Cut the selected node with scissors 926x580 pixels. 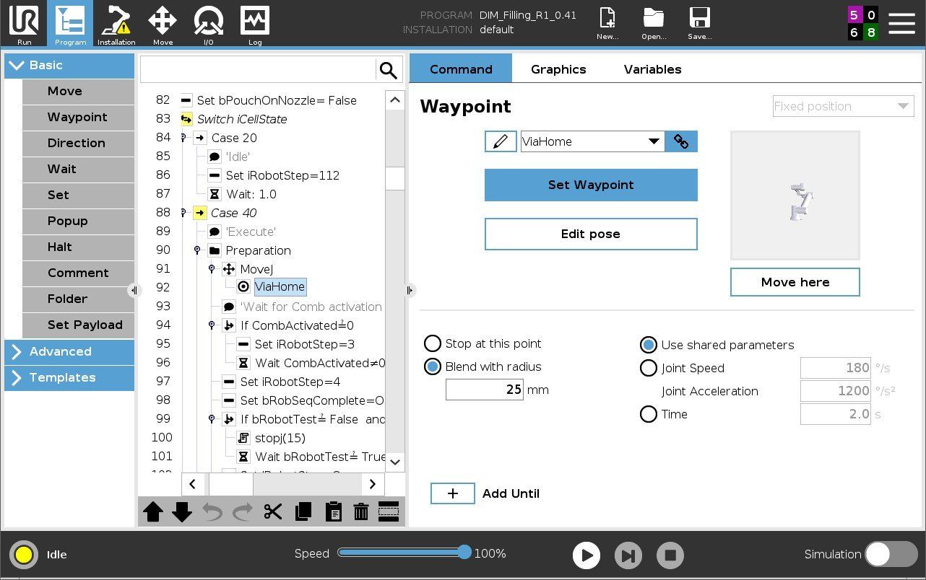[x=272, y=511]
